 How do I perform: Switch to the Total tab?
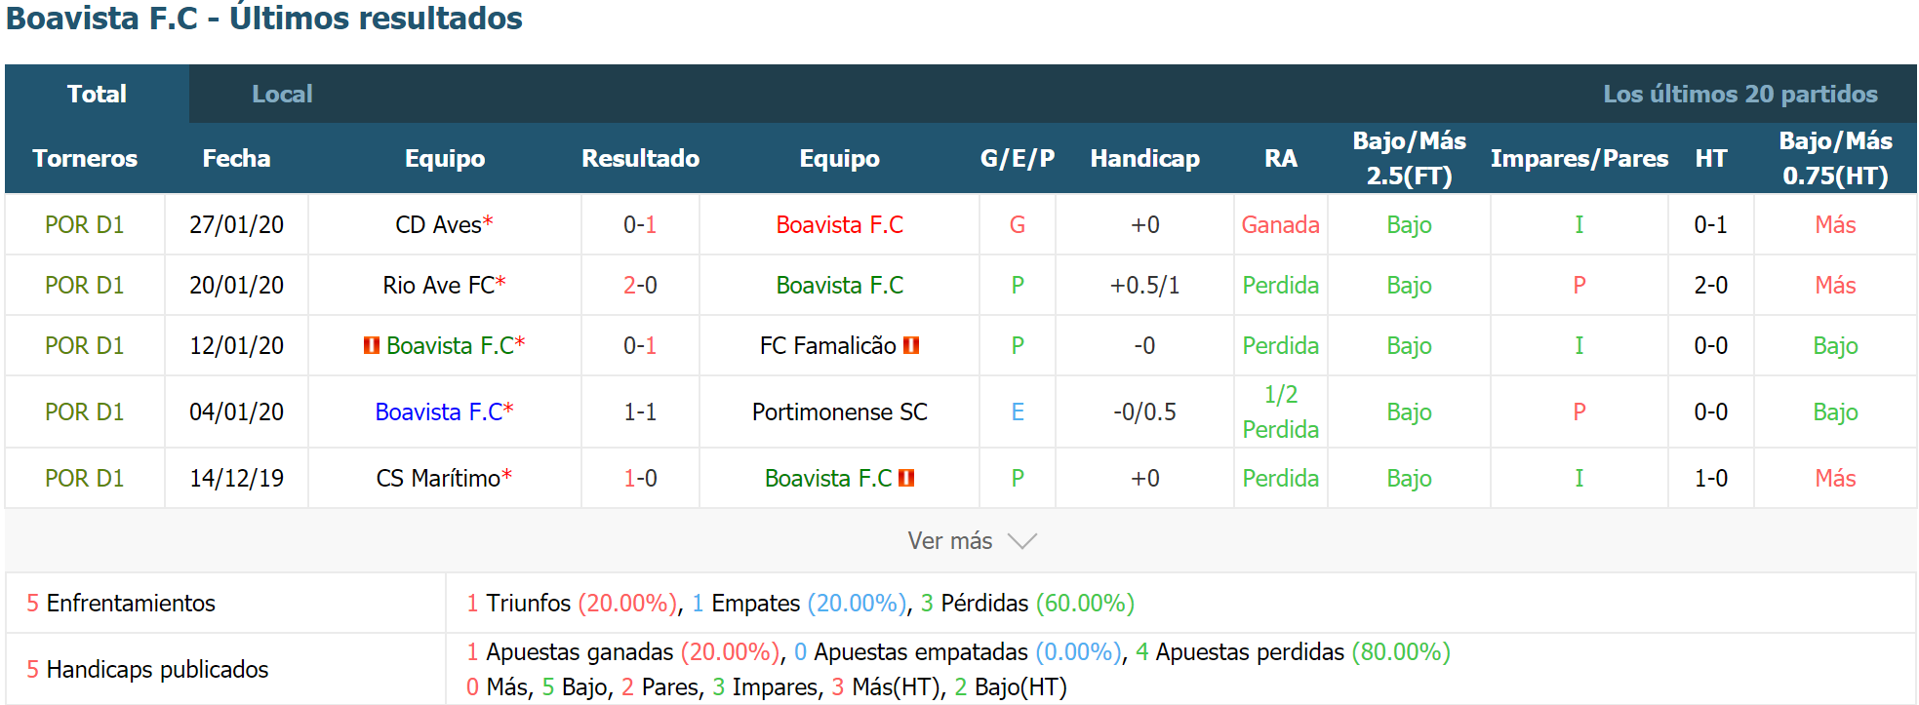pyautogui.click(x=97, y=94)
